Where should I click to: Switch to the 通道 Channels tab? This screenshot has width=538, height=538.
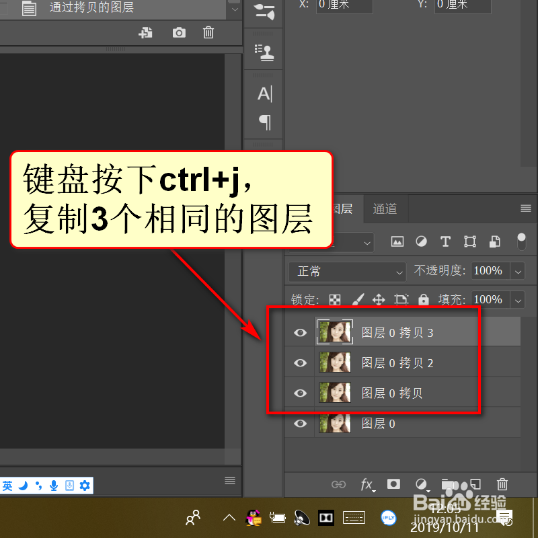[x=385, y=208]
